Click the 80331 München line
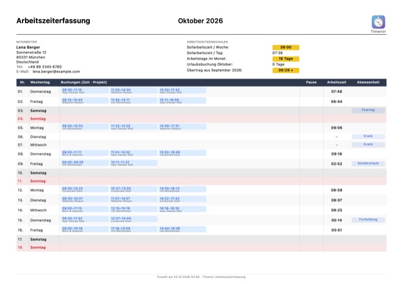 click(31, 57)
